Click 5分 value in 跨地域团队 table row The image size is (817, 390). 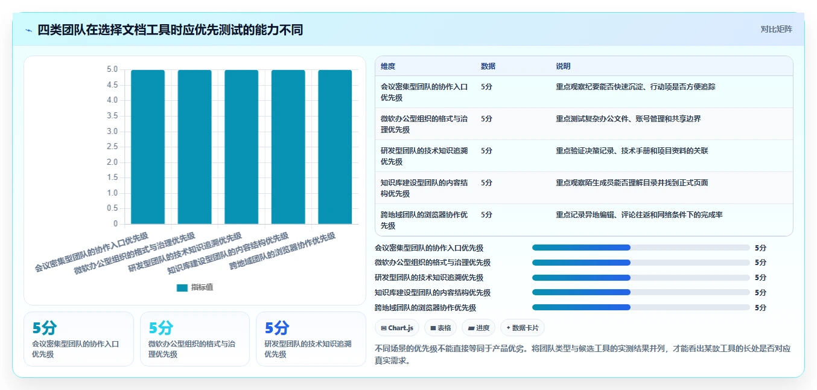[486, 215]
